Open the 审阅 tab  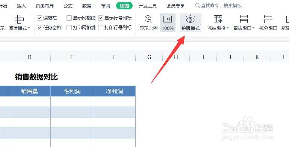pos(106,6)
